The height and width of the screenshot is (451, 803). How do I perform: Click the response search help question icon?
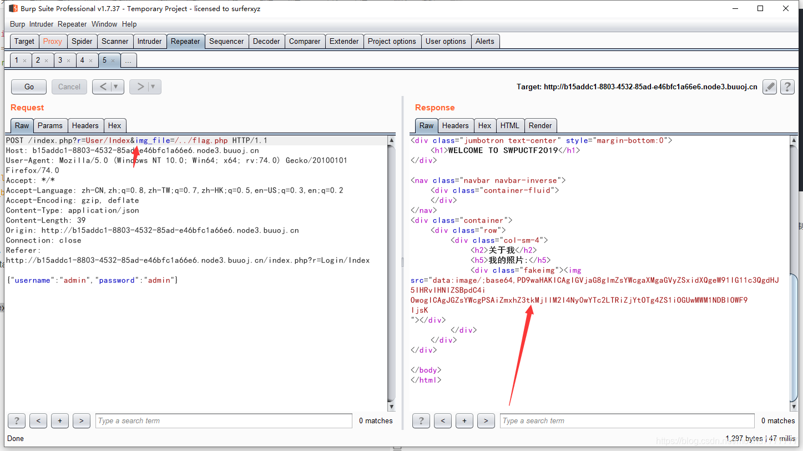(421, 420)
